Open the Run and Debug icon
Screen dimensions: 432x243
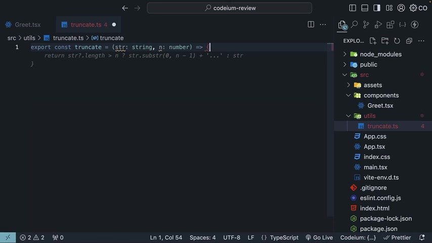(x=378, y=24)
